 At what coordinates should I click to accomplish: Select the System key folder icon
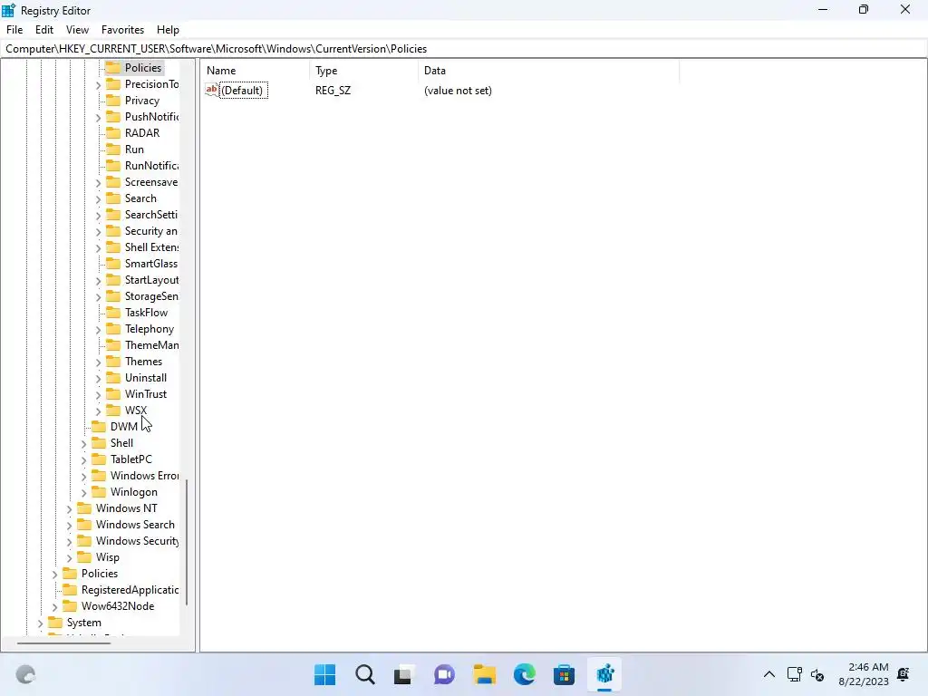pyautogui.click(x=55, y=623)
